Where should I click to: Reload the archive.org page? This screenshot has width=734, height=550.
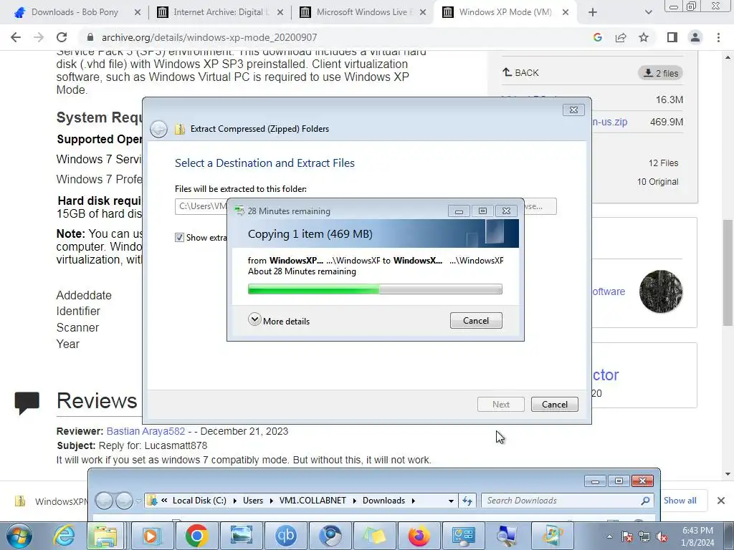(62, 37)
